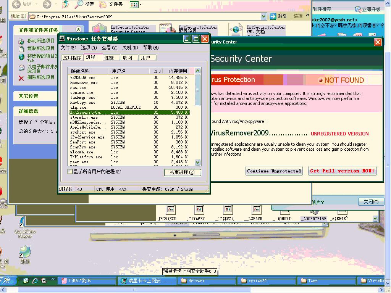Click the Forward arrow in Explorer toolbar

pos(47,4)
